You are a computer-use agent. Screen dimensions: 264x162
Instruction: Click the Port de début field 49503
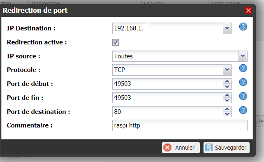tap(168, 84)
